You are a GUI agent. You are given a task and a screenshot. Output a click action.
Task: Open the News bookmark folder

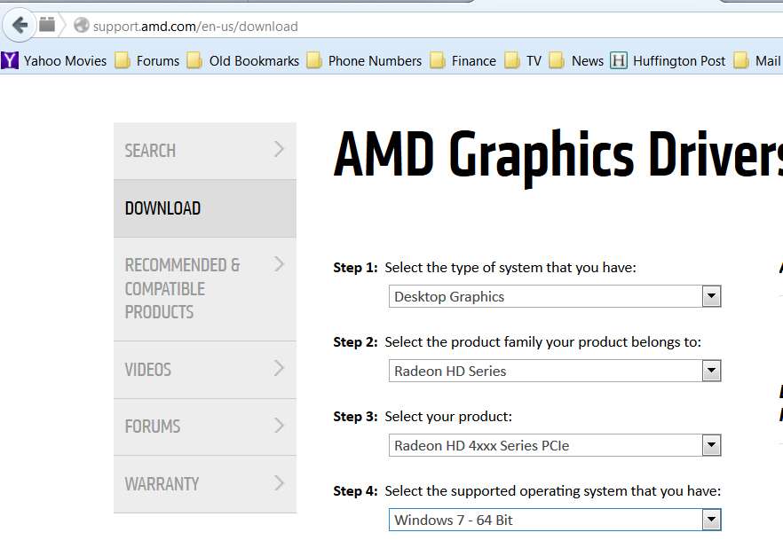(x=576, y=61)
